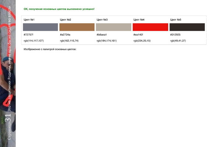Click the Цвет №5 column label
The height and width of the screenshot is (147, 221).
pyautogui.click(x=176, y=20)
